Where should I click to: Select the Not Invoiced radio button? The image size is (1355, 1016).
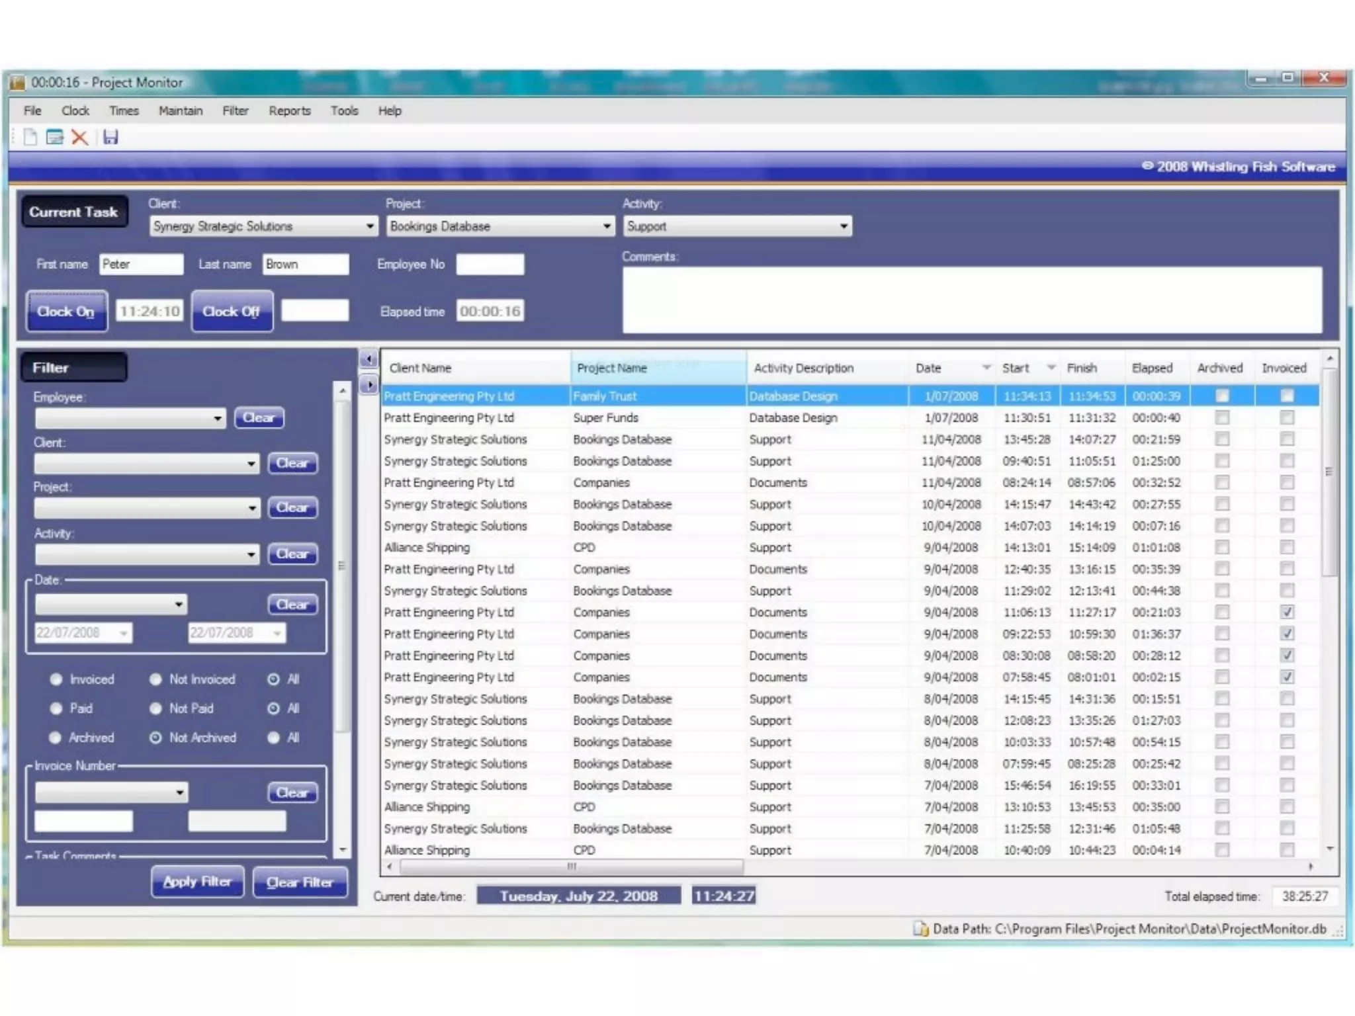(x=155, y=679)
